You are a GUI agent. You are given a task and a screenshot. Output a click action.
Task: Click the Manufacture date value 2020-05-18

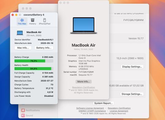coord(47,43)
